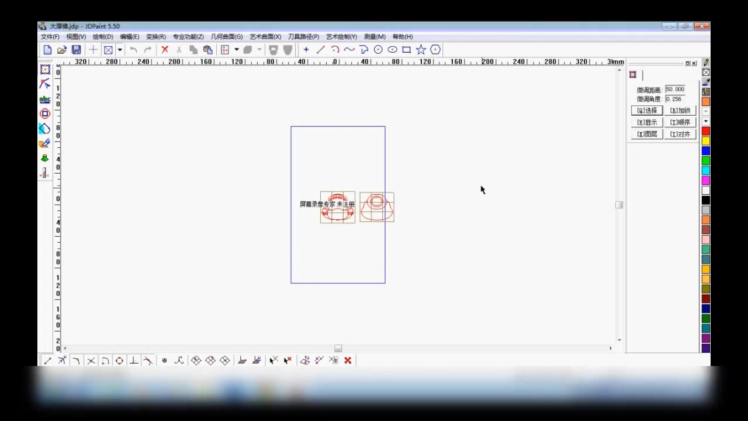Select the Line drawing tool
Screen dimensions: 748x421
pos(320,50)
